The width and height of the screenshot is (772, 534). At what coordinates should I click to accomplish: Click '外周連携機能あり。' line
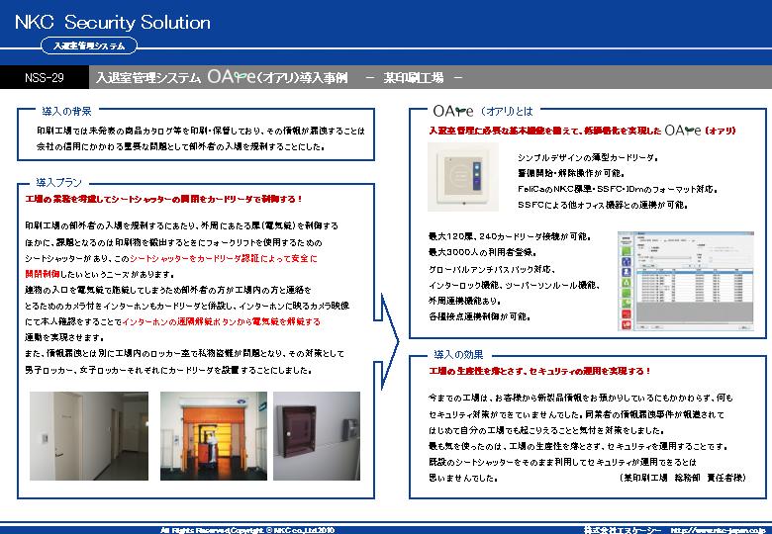[465, 301]
